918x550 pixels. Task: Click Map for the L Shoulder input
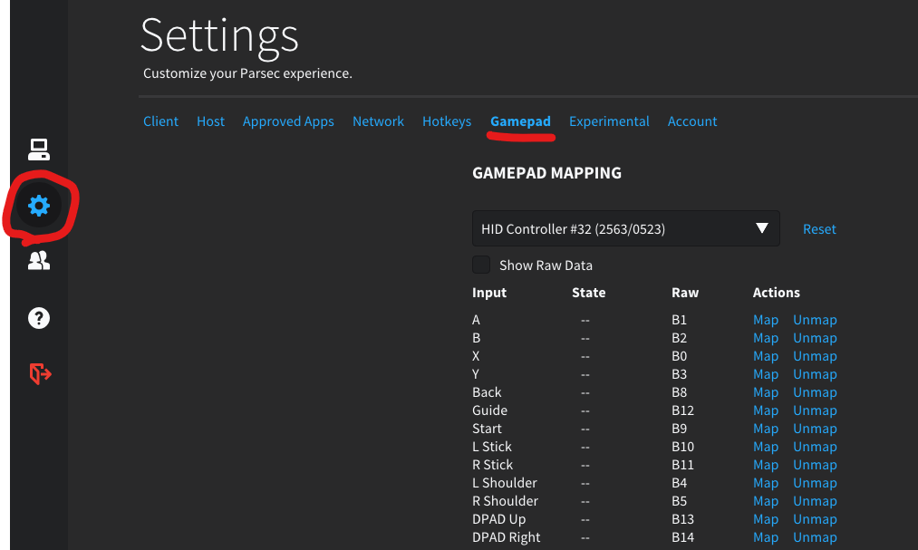[765, 483]
